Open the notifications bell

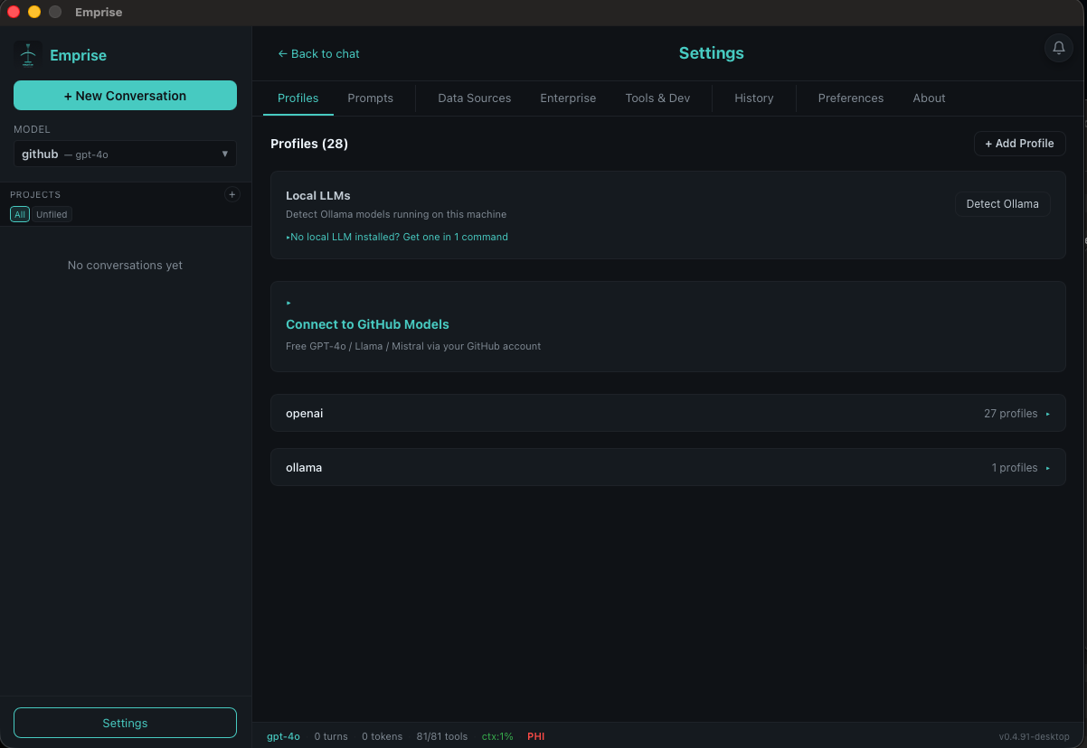point(1059,48)
